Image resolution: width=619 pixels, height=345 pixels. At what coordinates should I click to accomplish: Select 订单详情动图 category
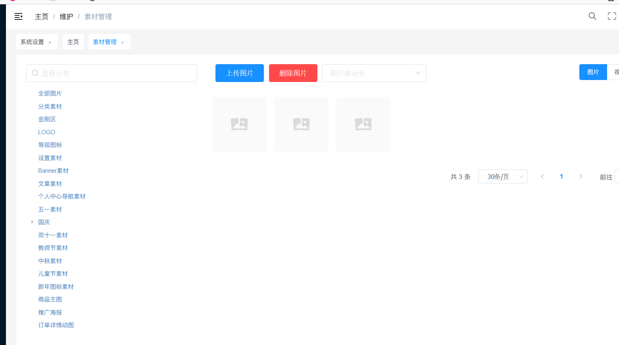point(56,325)
